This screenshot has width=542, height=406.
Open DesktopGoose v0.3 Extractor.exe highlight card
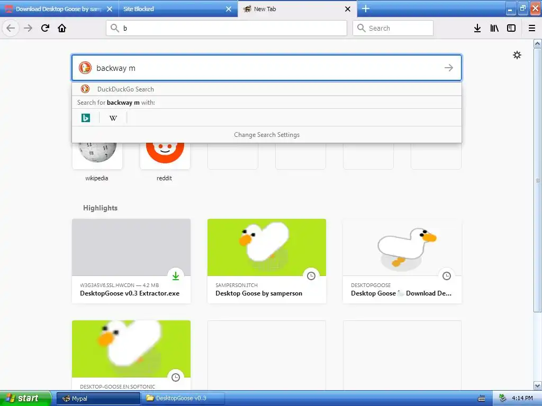point(131,261)
